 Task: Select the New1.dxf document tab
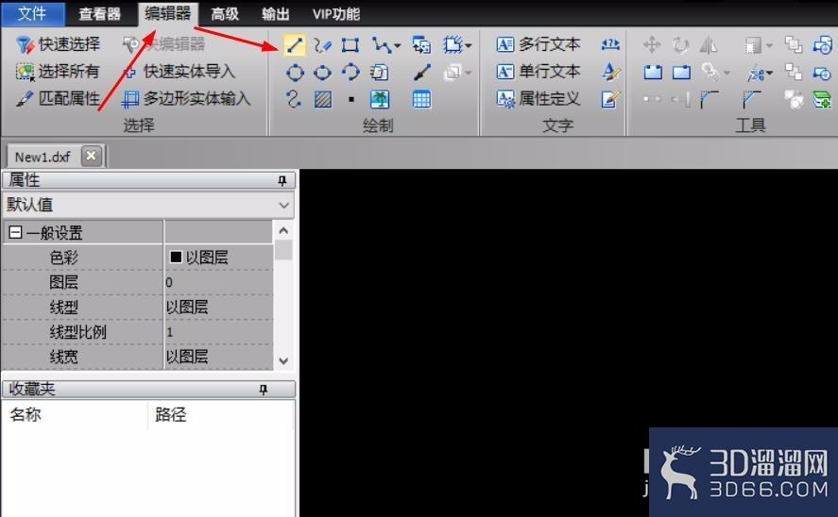43,157
